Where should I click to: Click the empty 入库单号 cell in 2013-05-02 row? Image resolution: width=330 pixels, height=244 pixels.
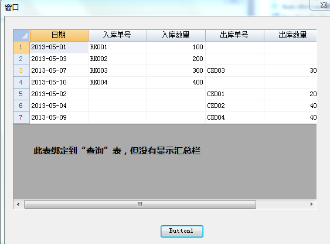(117, 94)
